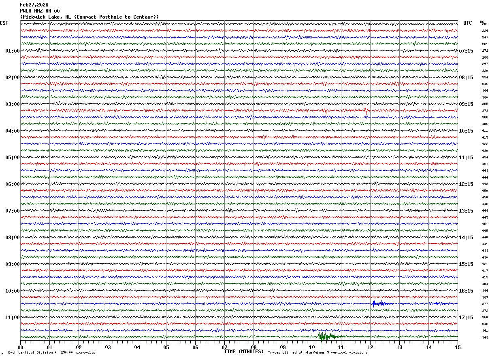The image size is (490, 358).
Task: Click the blue seismic burst near minute 12
Action: 381,303
